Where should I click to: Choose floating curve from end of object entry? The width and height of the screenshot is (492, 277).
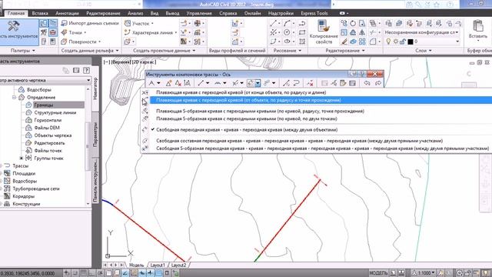click(241, 92)
